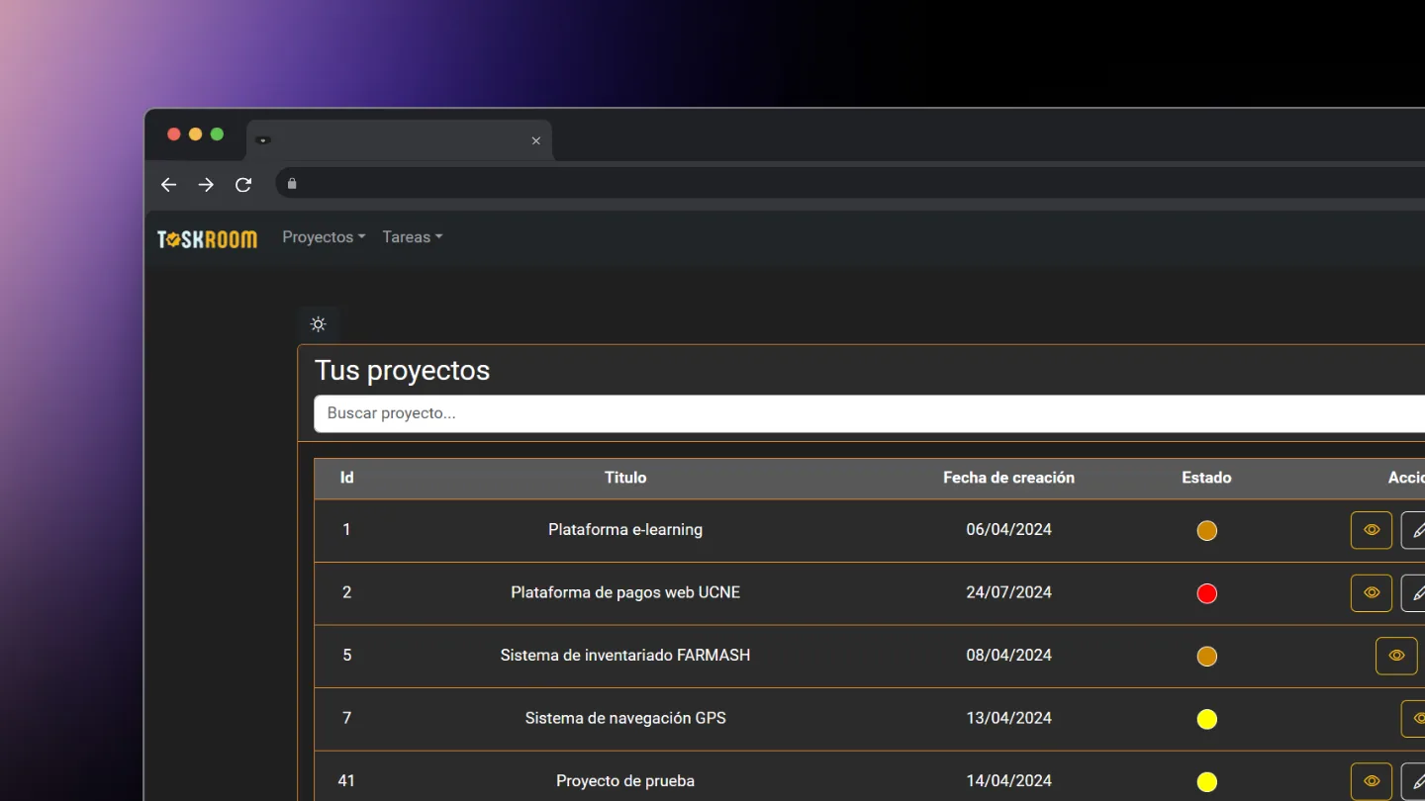1425x801 pixels.
Task: Click the browser forward arrow
Action: [206, 185]
